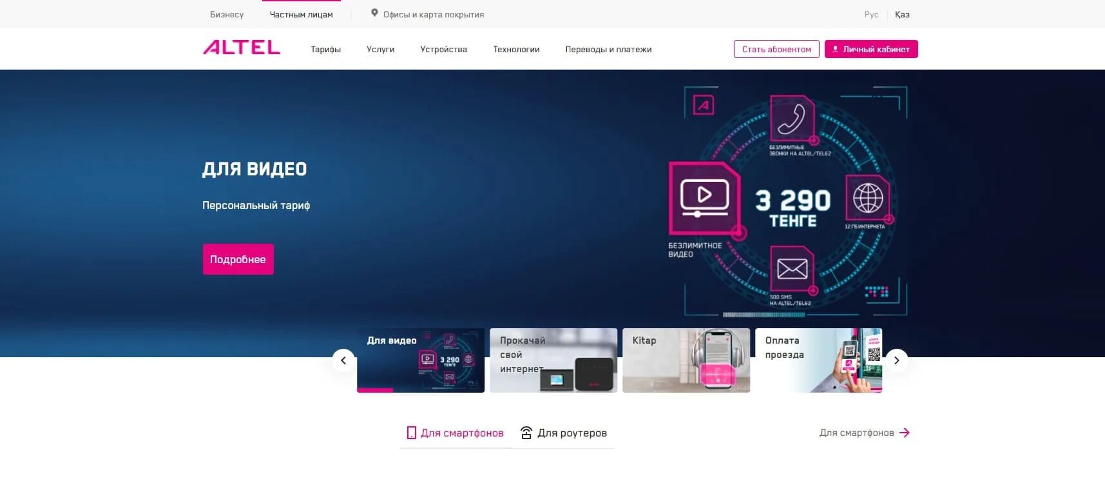Switch to the Для роутеров tab
Screen dimensions: 1105x501
point(564,433)
